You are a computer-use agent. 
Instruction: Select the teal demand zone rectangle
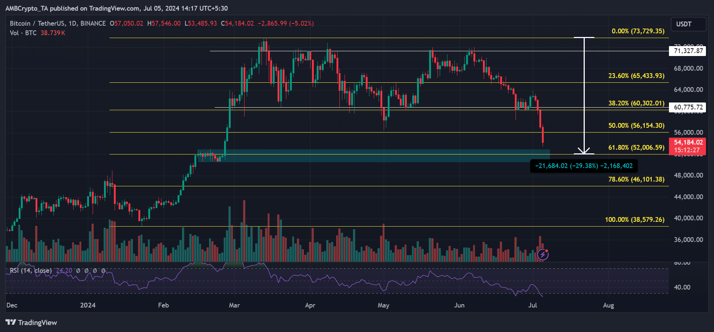[x=373, y=156]
